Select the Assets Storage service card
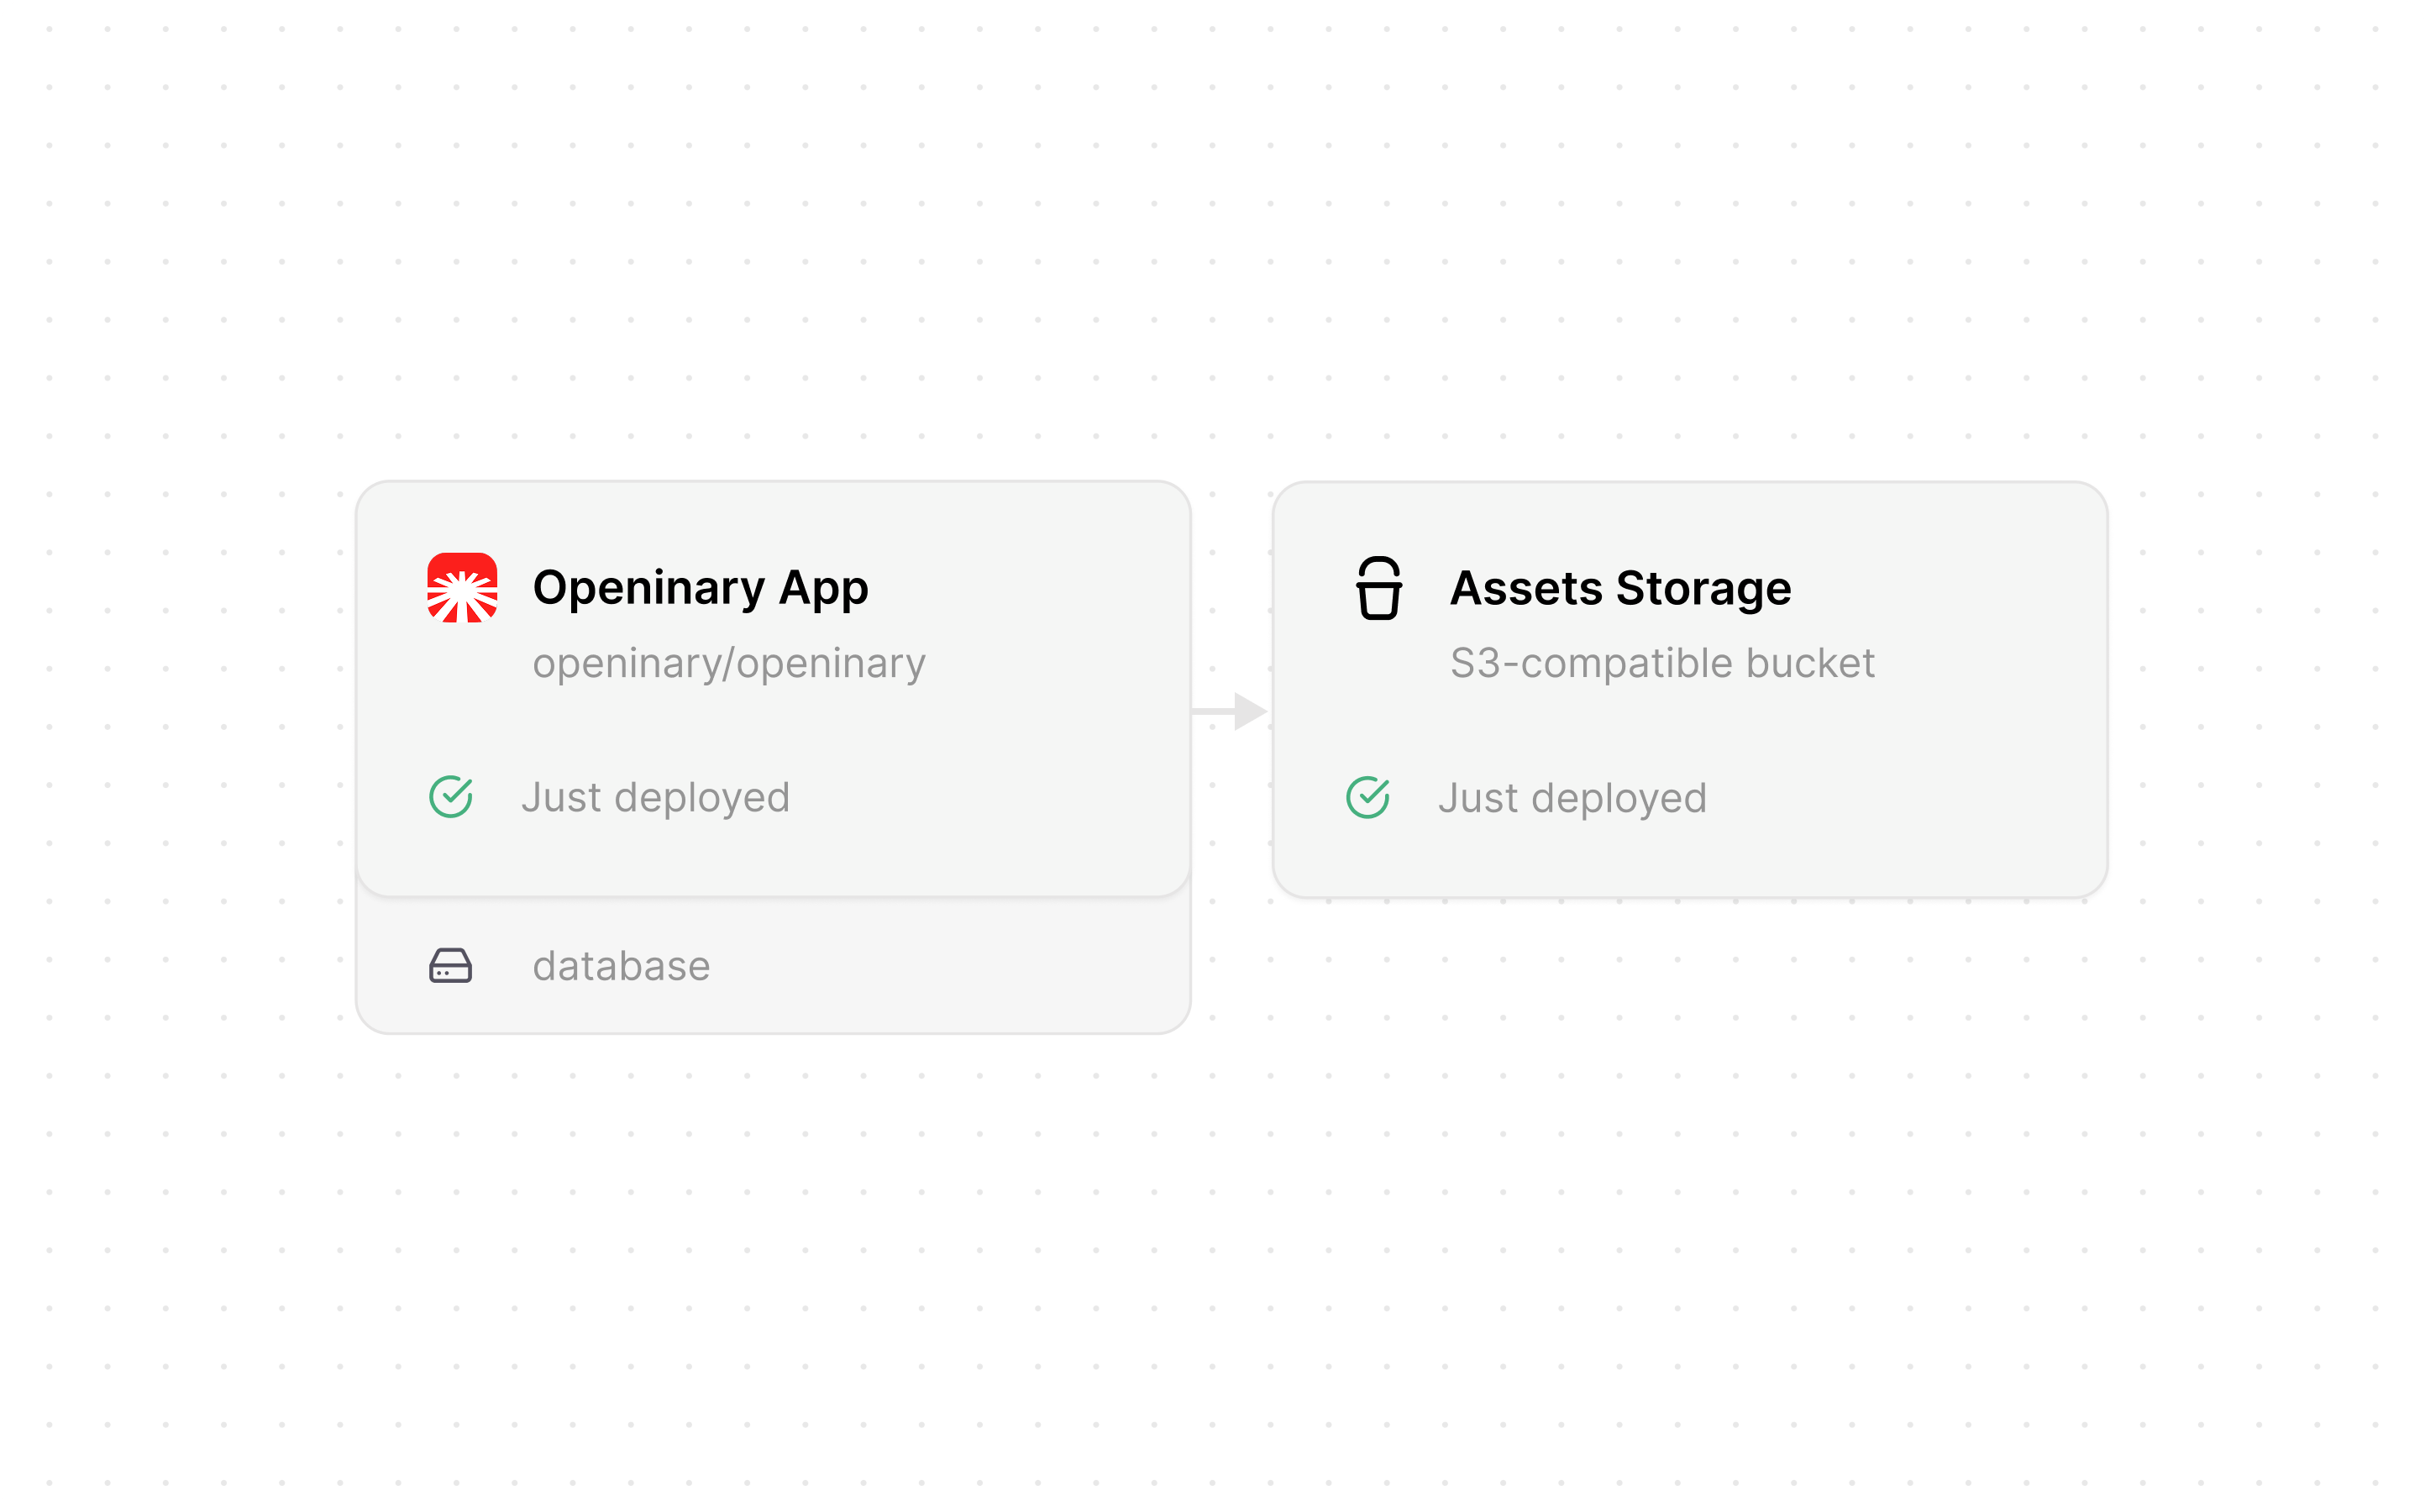The height and width of the screenshot is (1512, 2425). coord(1690,690)
